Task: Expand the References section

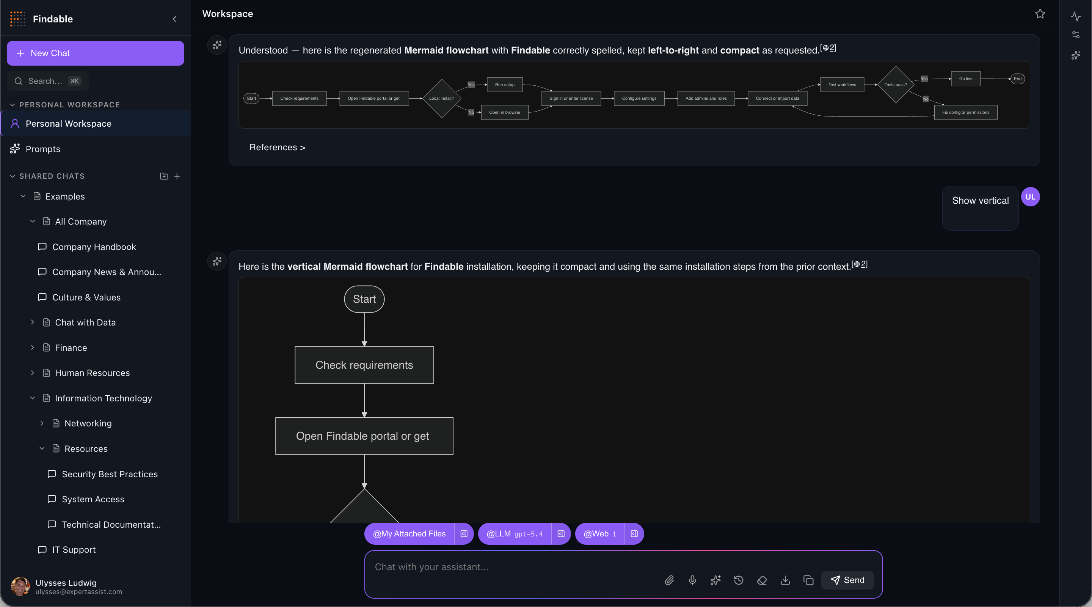Action: coord(277,147)
